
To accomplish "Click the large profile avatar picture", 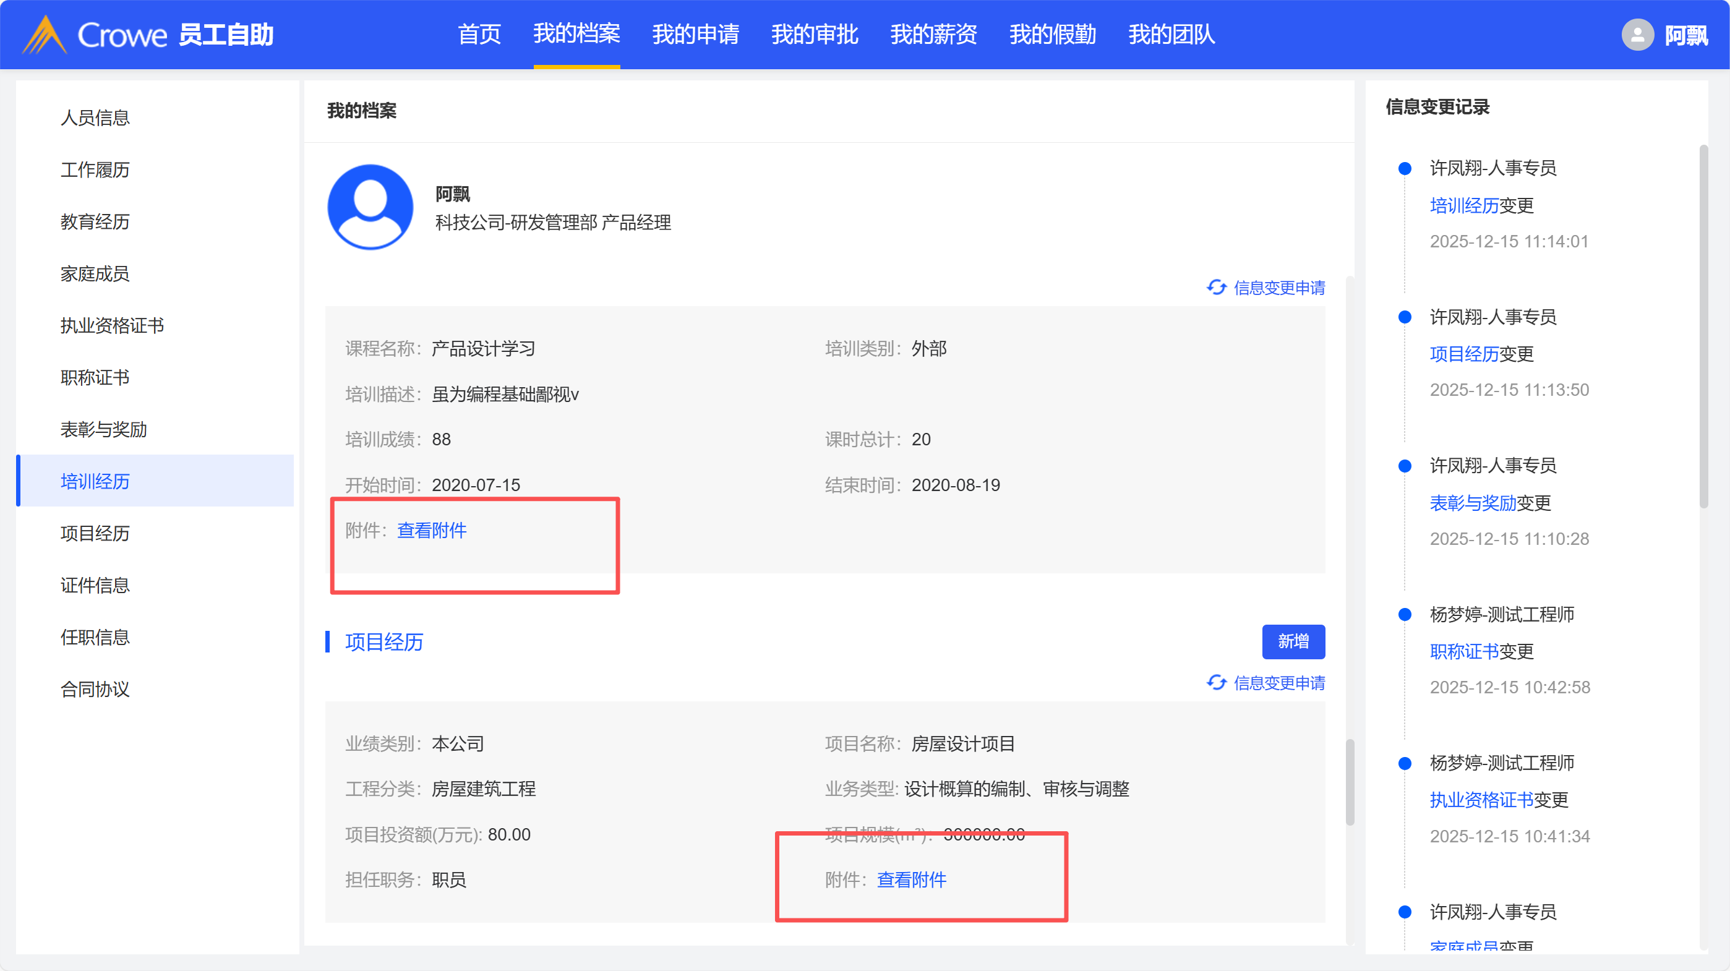I will [370, 207].
